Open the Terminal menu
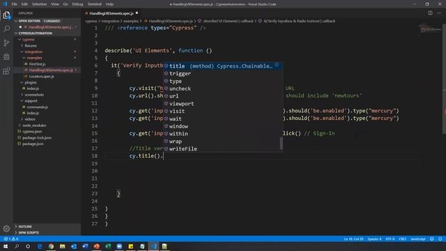 coord(94,4)
